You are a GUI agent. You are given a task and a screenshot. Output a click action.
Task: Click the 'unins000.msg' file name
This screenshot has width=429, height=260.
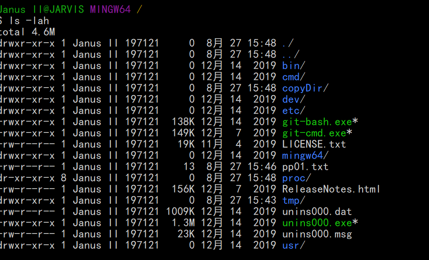coord(317,234)
